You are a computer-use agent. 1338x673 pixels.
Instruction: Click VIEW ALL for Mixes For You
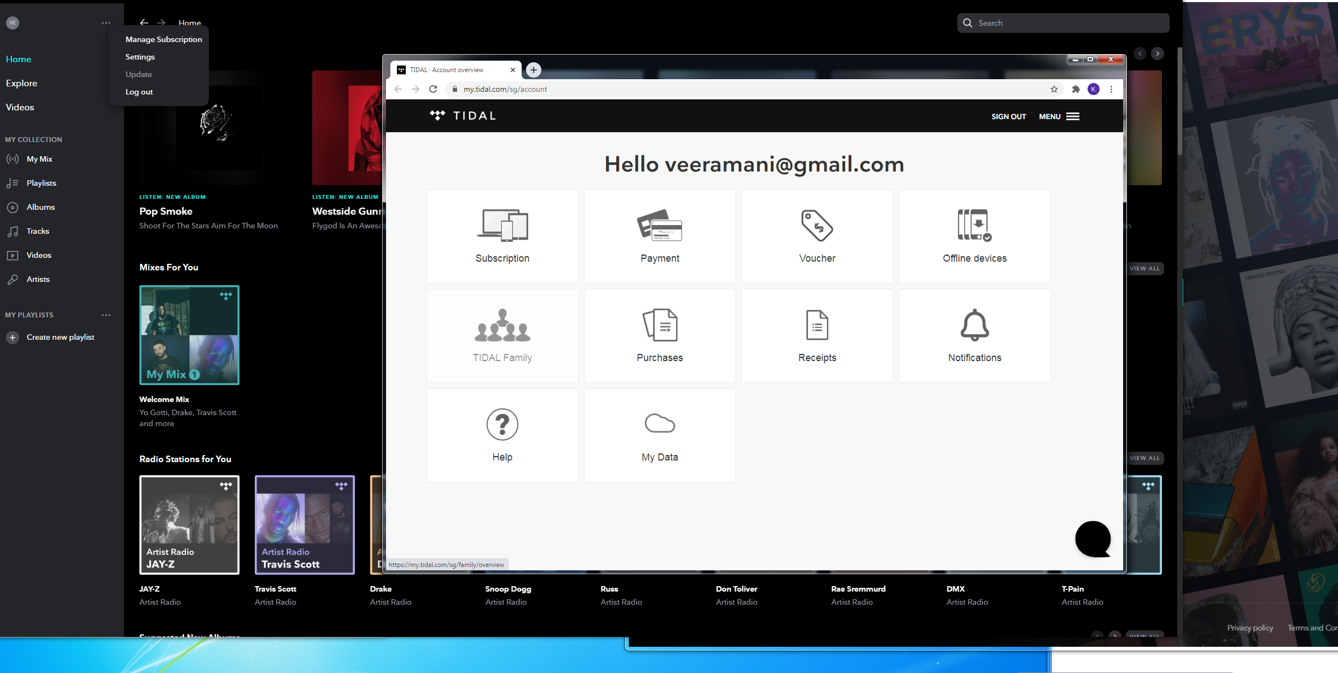[x=1145, y=268]
